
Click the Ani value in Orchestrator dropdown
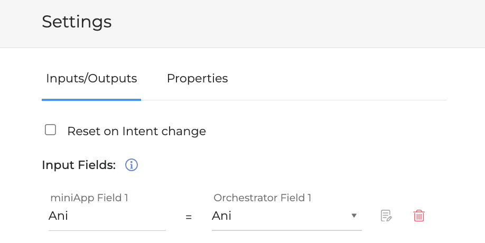(x=222, y=216)
